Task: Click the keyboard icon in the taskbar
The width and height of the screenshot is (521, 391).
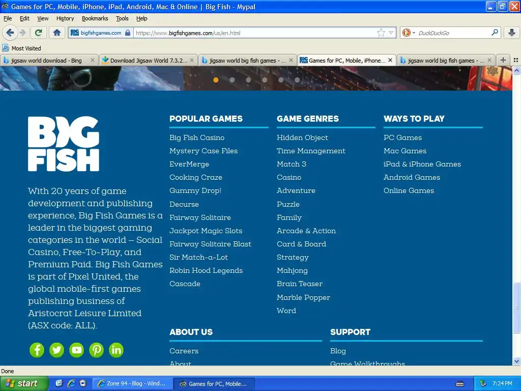Action: pyautogui.click(x=460, y=384)
